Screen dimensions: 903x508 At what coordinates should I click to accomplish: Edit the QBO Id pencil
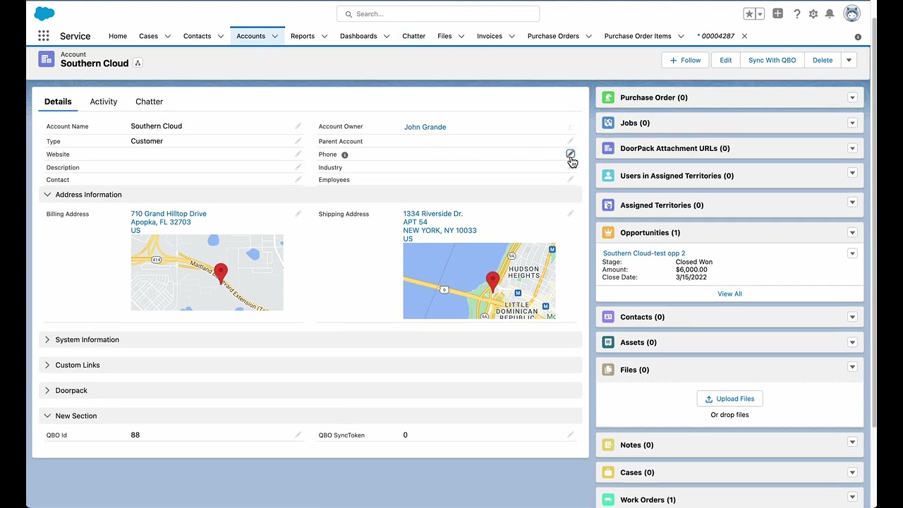298,435
